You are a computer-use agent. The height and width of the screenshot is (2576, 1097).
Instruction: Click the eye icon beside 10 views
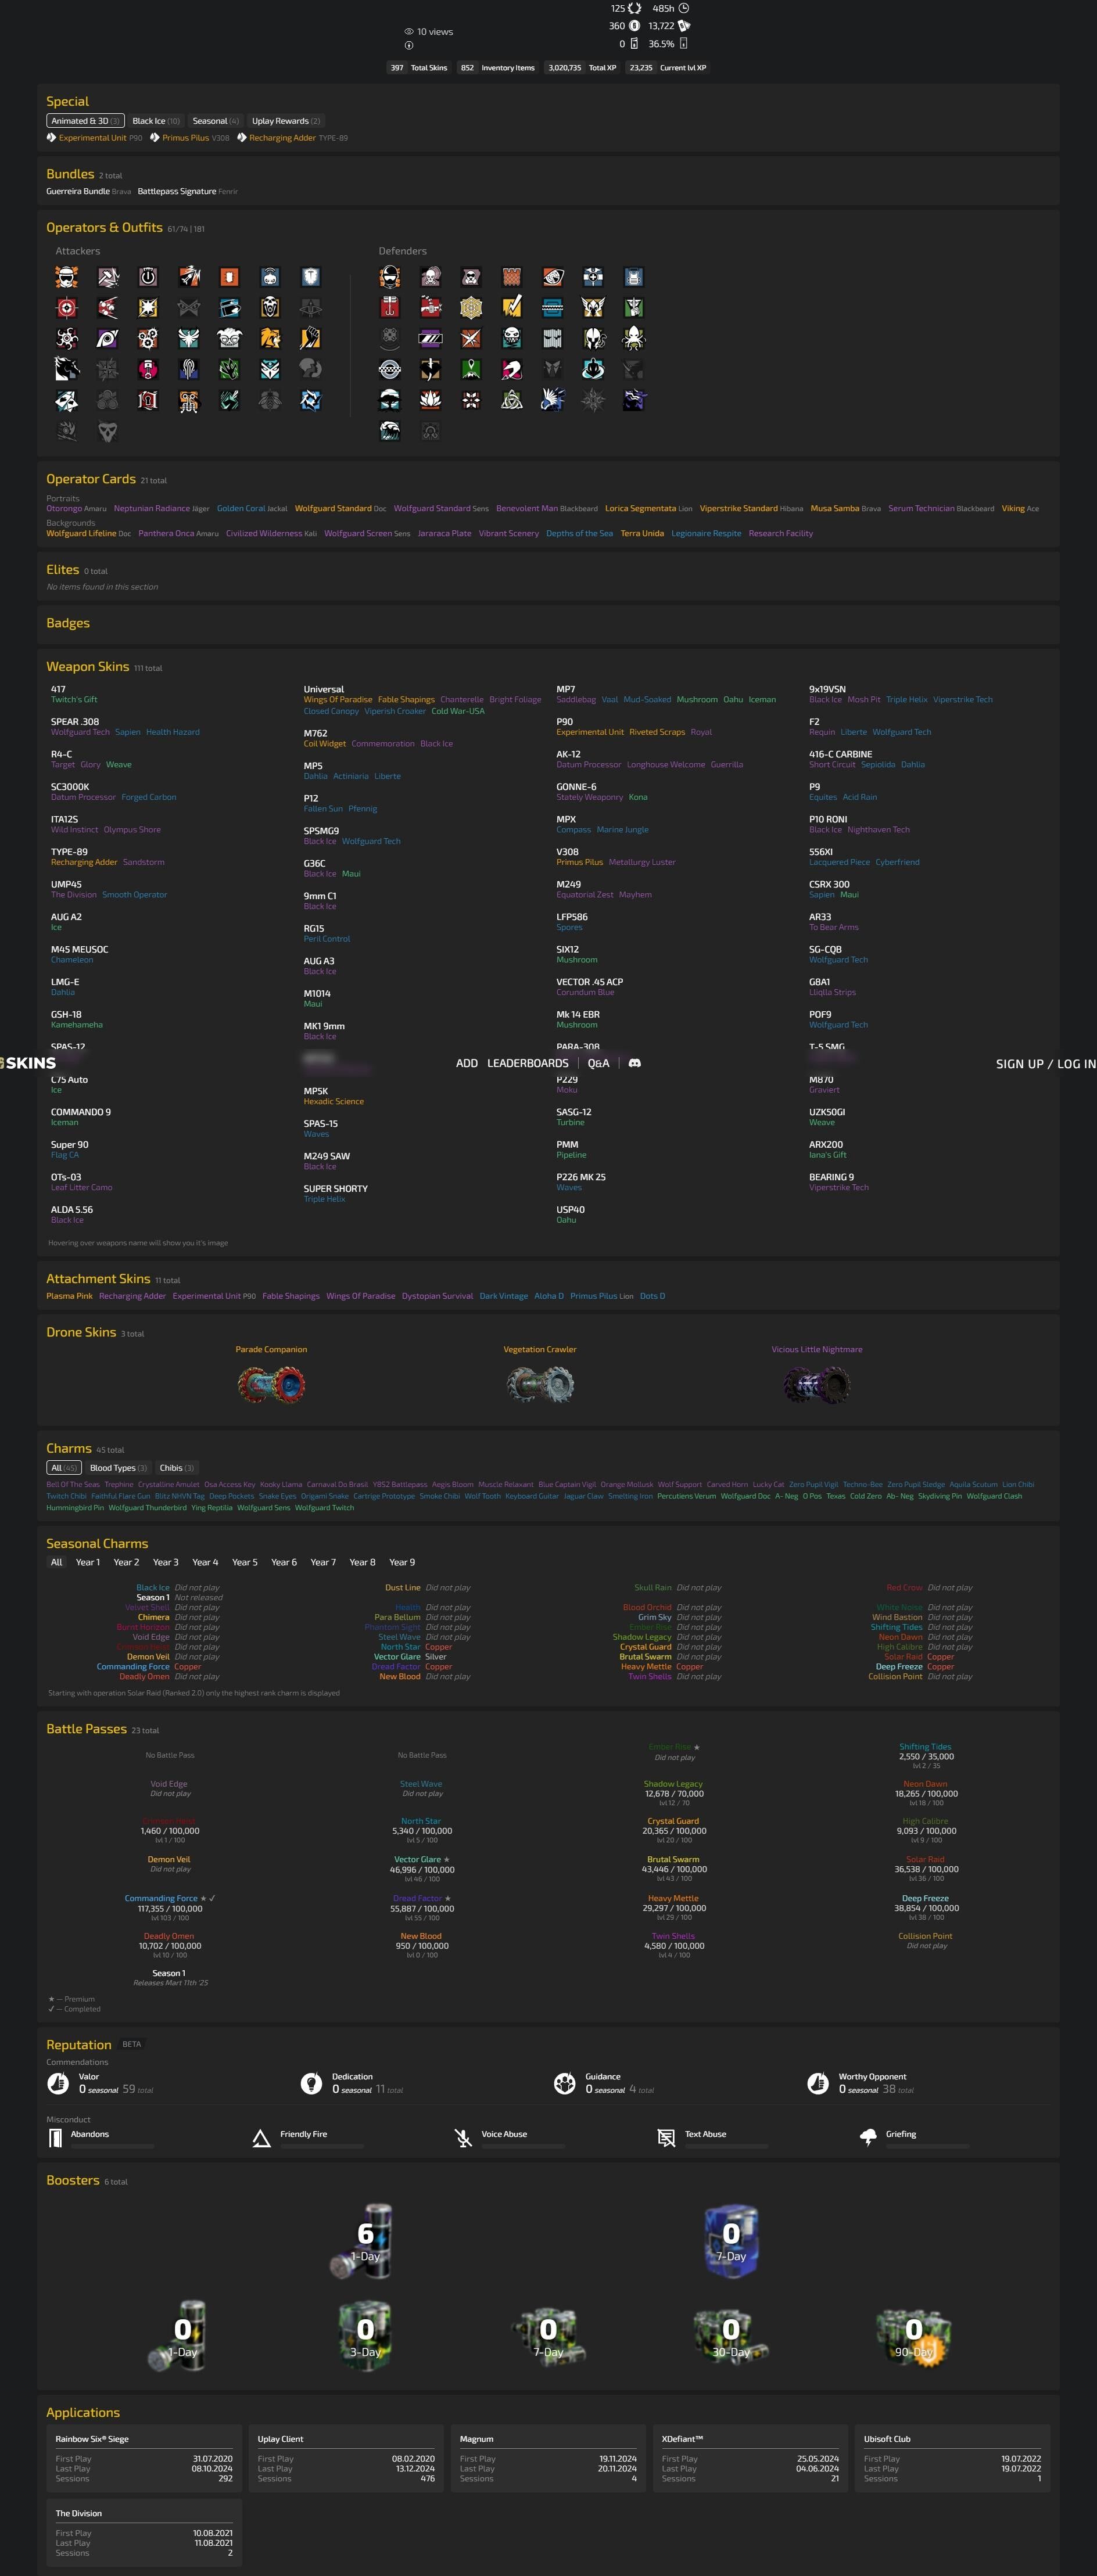click(409, 32)
